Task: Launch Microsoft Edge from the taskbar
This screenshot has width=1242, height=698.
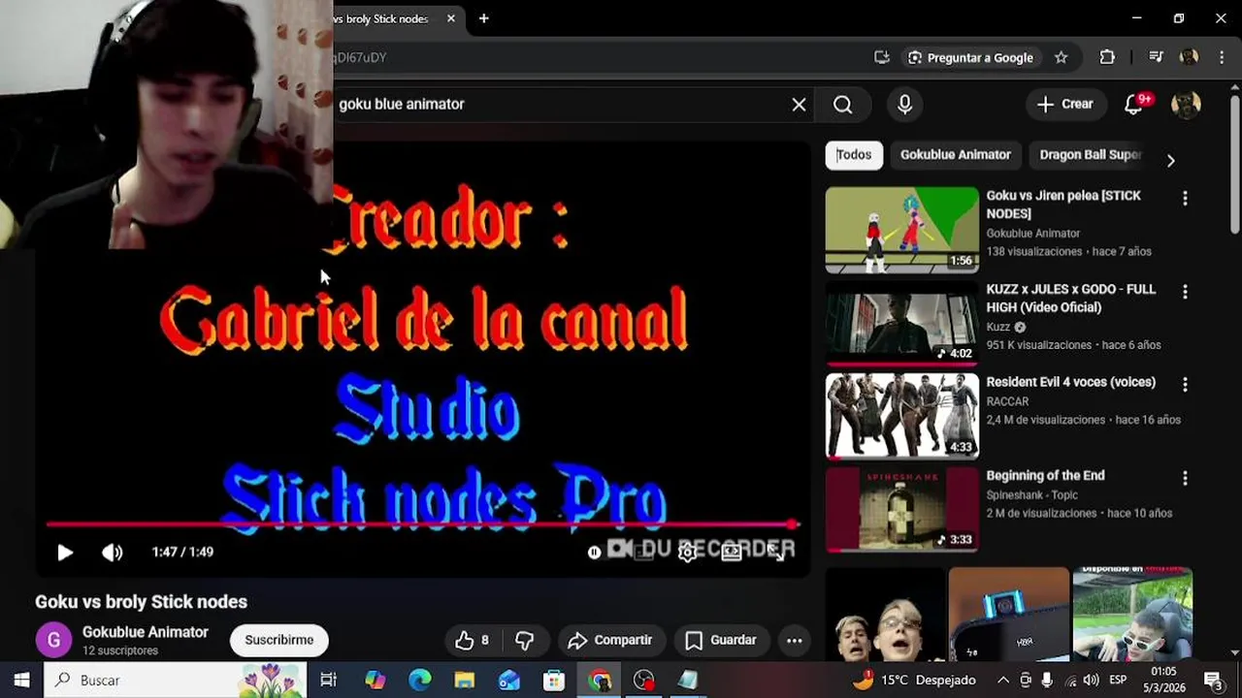Action: click(419, 680)
